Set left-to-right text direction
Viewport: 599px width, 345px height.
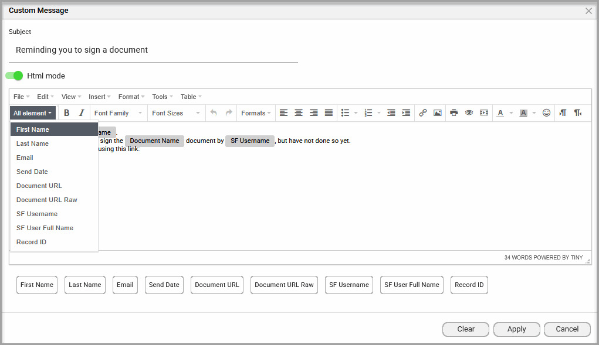tap(563, 113)
